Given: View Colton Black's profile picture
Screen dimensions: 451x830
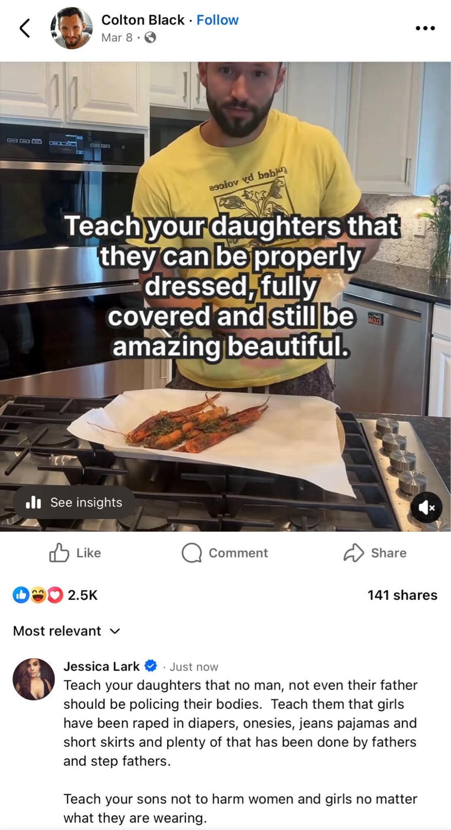Looking at the screenshot, I should [71, 28].
